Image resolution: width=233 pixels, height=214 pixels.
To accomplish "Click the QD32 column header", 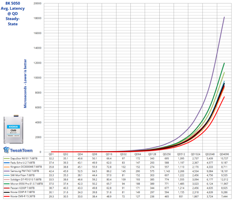I will [123, 154].
